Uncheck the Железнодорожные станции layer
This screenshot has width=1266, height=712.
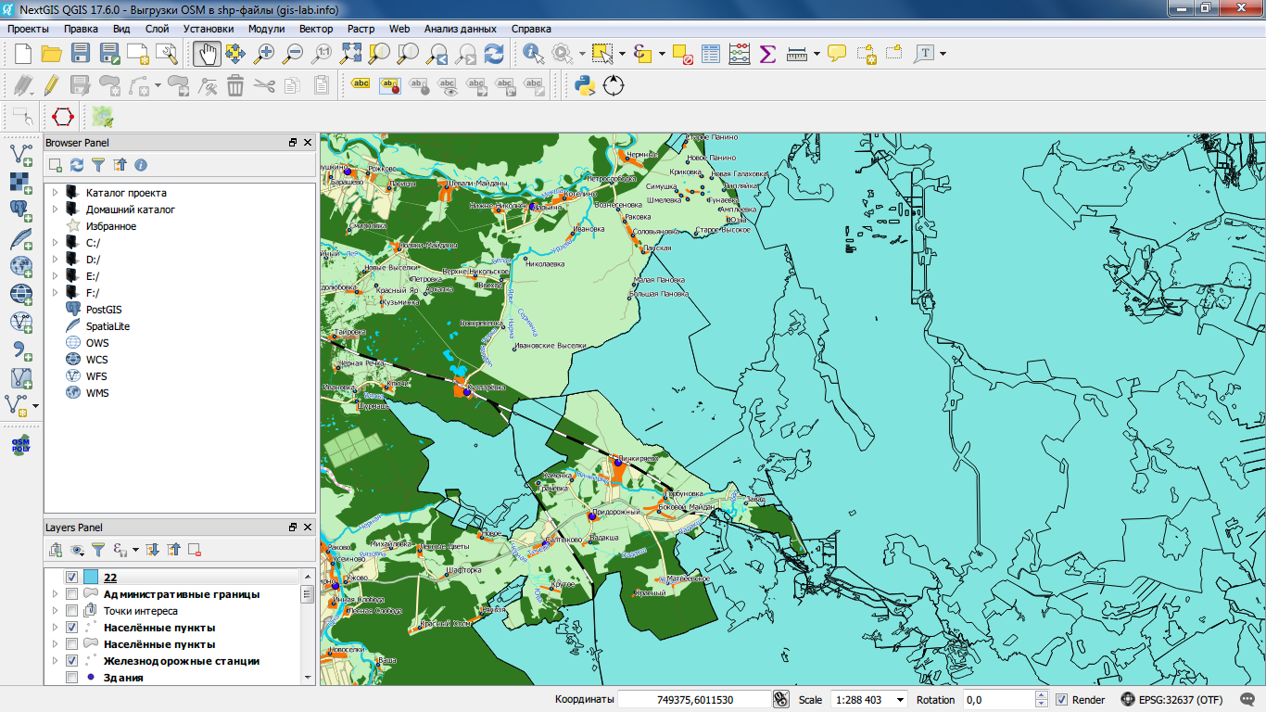coord(71,661)
